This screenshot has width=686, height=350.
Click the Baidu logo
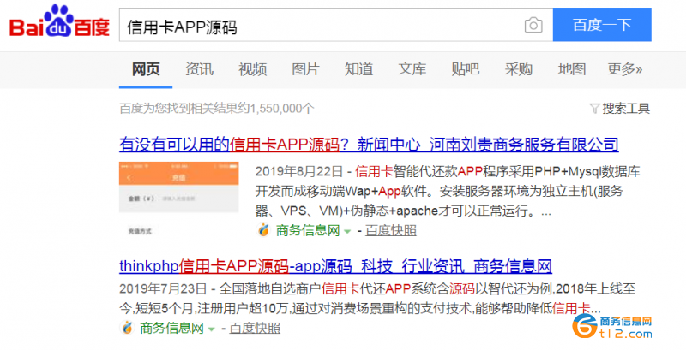59,21
